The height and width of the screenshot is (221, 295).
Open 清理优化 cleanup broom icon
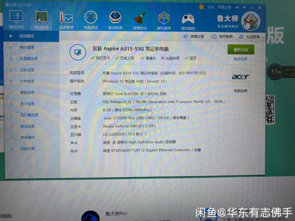pos(139,21)
